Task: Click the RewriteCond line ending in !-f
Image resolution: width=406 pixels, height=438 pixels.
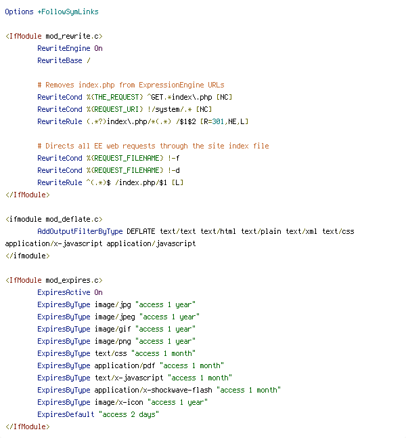Action: pyautogui.click(x=110, y=158)
